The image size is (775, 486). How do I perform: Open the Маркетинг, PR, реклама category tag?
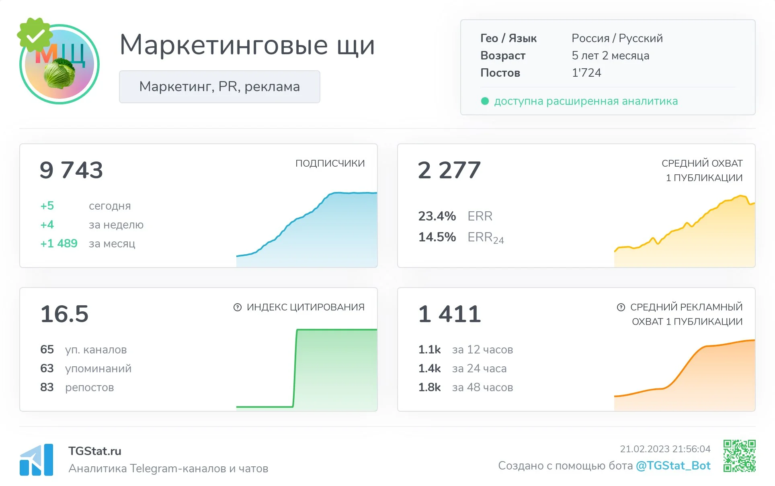pos(219,87)
